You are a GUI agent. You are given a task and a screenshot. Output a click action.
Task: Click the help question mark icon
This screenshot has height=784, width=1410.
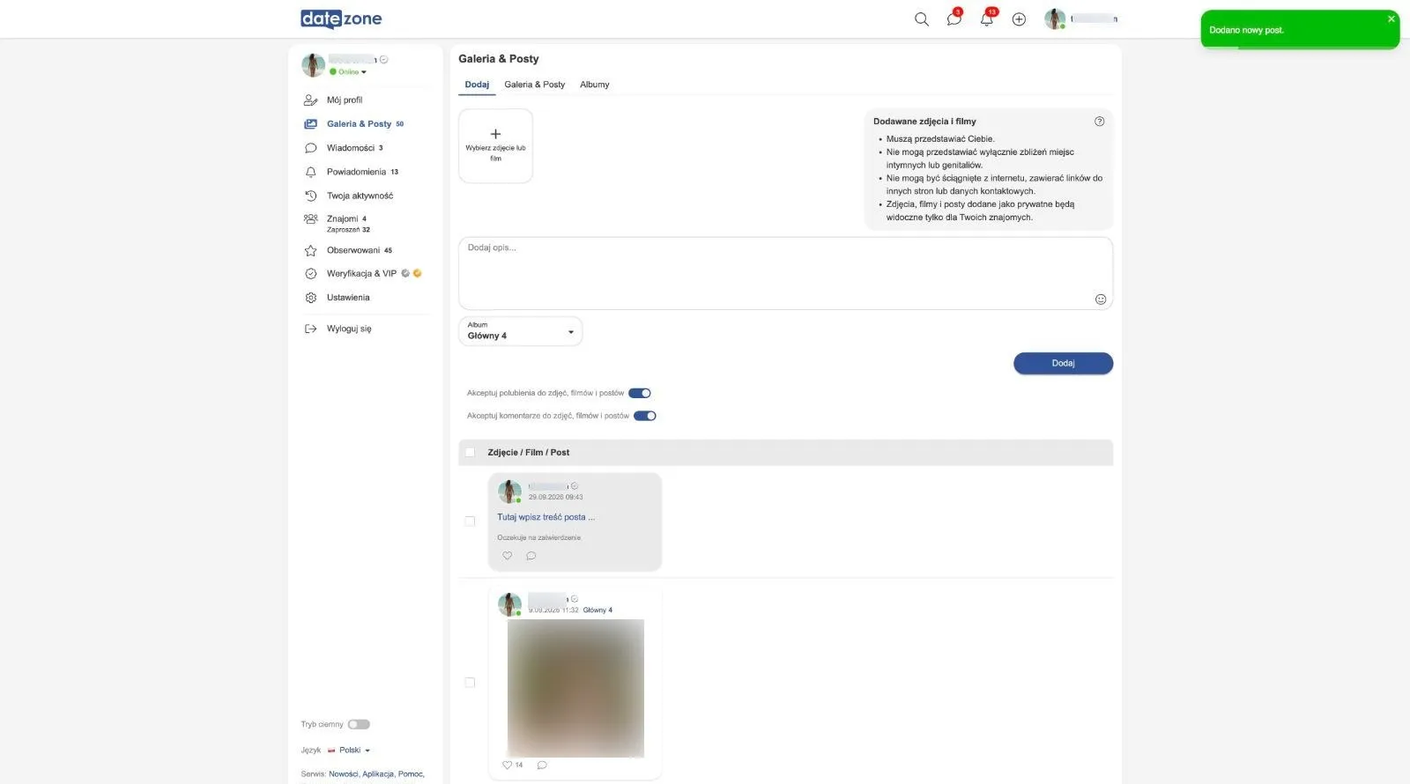1099,122
